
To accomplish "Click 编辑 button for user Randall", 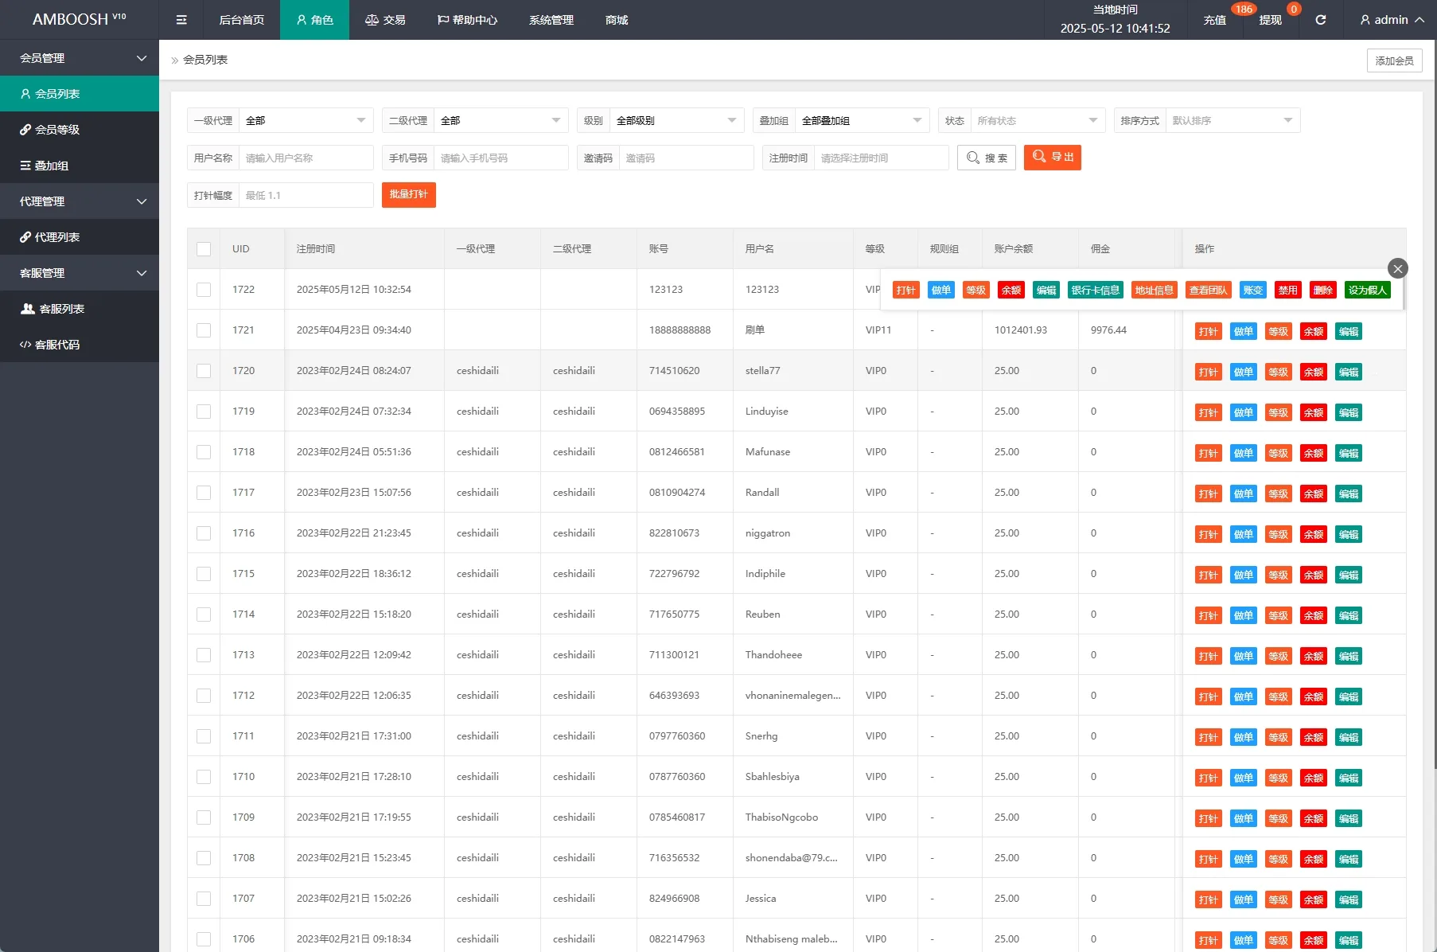I will coord(1348,494).
